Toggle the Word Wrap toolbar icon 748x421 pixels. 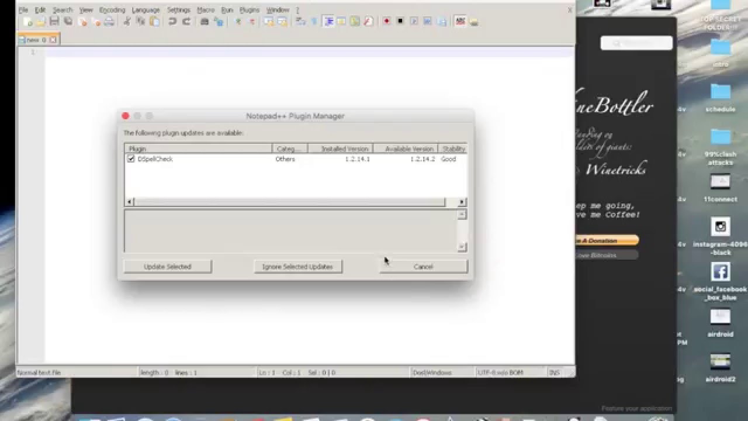point(300,22)
